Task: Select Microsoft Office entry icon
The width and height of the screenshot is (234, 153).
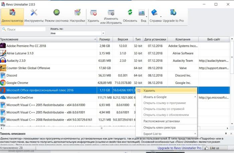Action: click(x=3, y=90)
